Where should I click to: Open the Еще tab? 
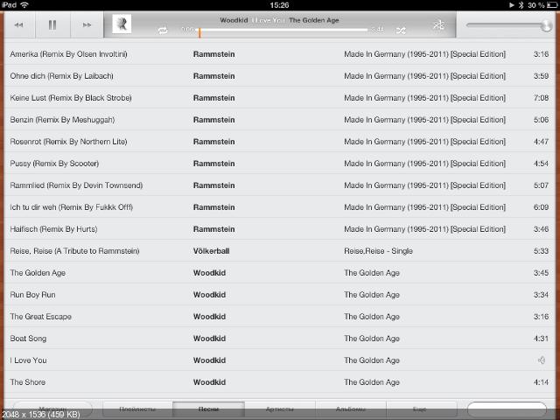pyautogui.click(x=420, y=409)
